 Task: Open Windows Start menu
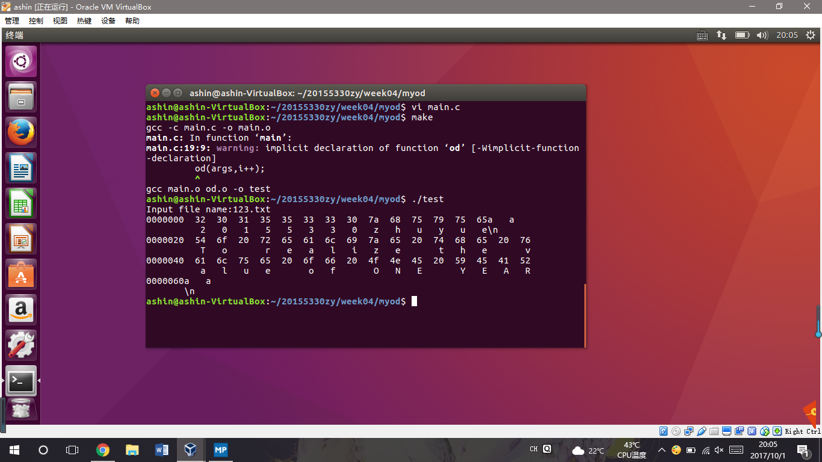pos(14,449)
